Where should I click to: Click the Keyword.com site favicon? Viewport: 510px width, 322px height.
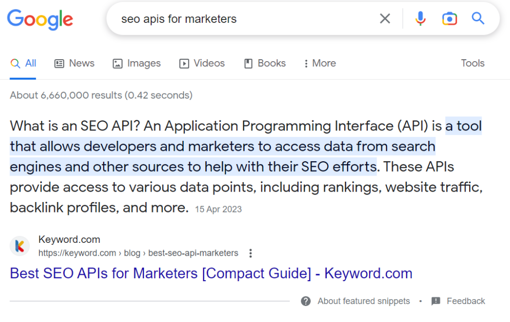19,246
